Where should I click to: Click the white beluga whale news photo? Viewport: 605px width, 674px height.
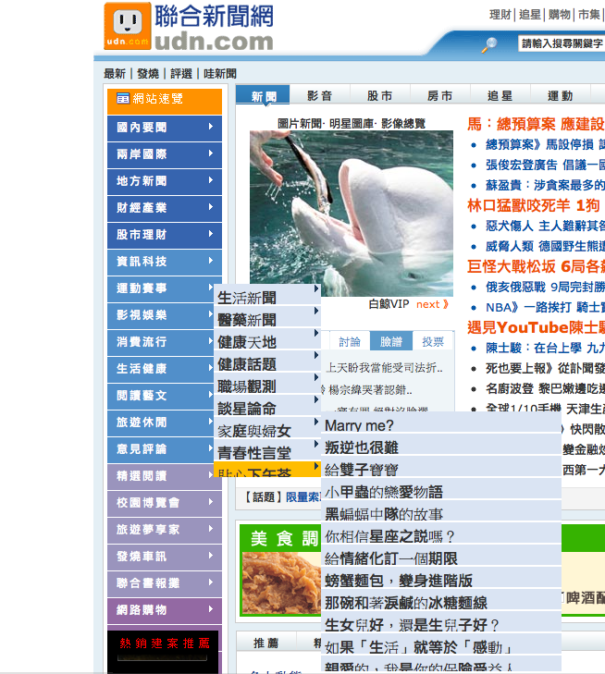[x=351, y=213]
